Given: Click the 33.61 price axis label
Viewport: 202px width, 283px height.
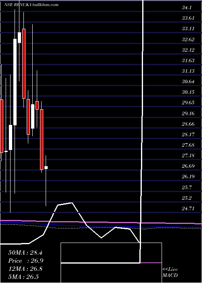Looking at the screenshot, I should (188, 18).
